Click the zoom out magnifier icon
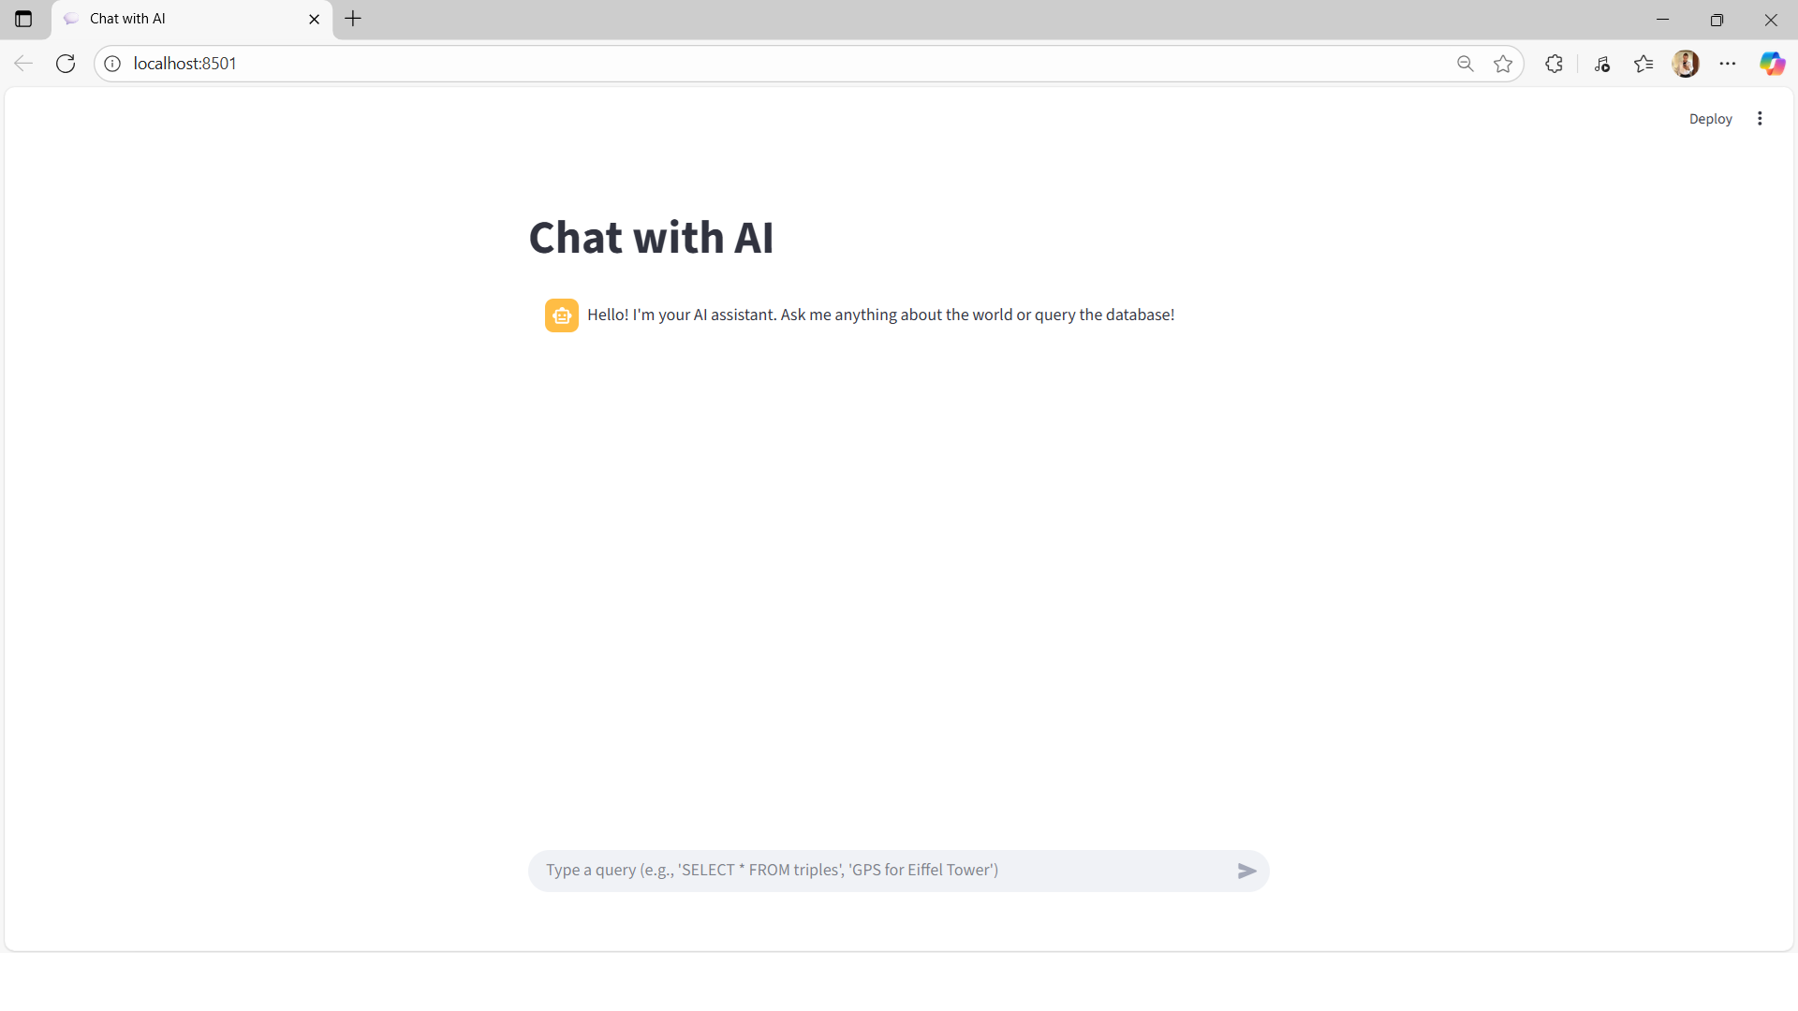 click(1466, 64)
